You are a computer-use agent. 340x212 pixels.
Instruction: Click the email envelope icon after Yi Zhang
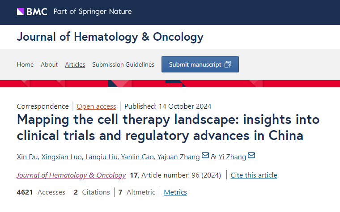pos(251,156)
